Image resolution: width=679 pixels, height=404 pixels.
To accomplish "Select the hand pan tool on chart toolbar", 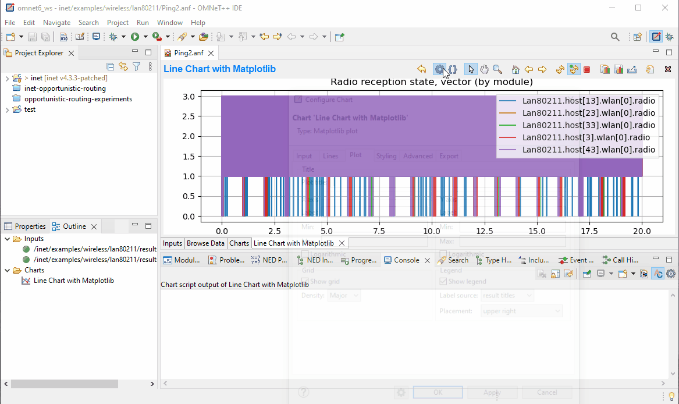I will click(484, 69).
